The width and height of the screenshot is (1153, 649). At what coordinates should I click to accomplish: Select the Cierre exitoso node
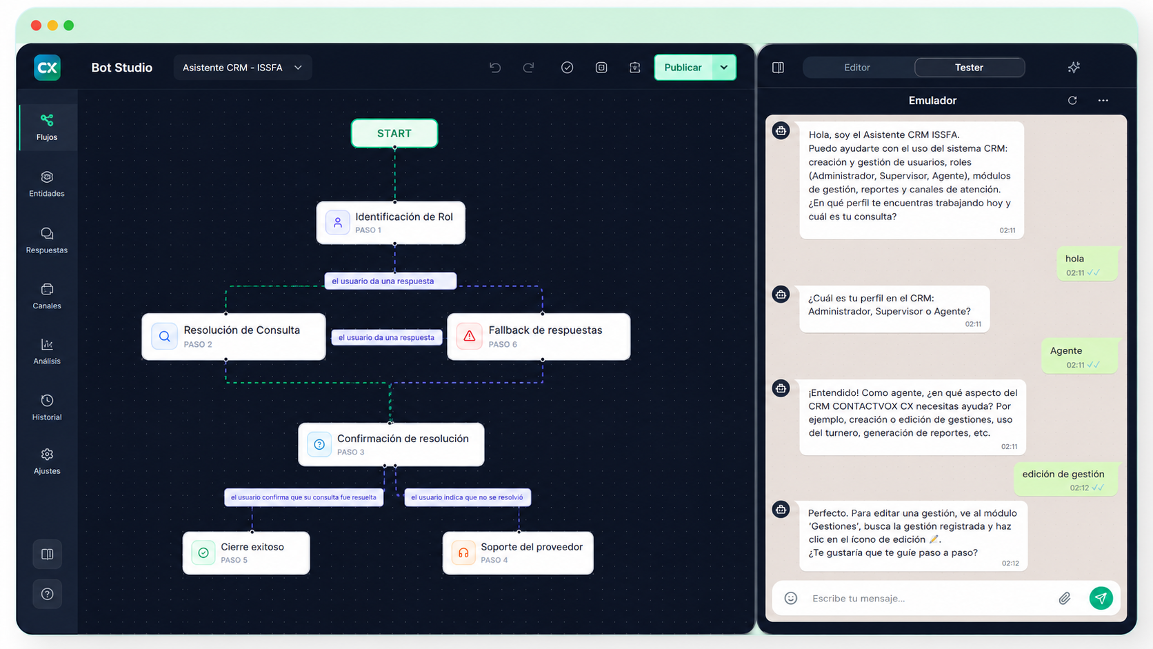(x=246, y=552)
